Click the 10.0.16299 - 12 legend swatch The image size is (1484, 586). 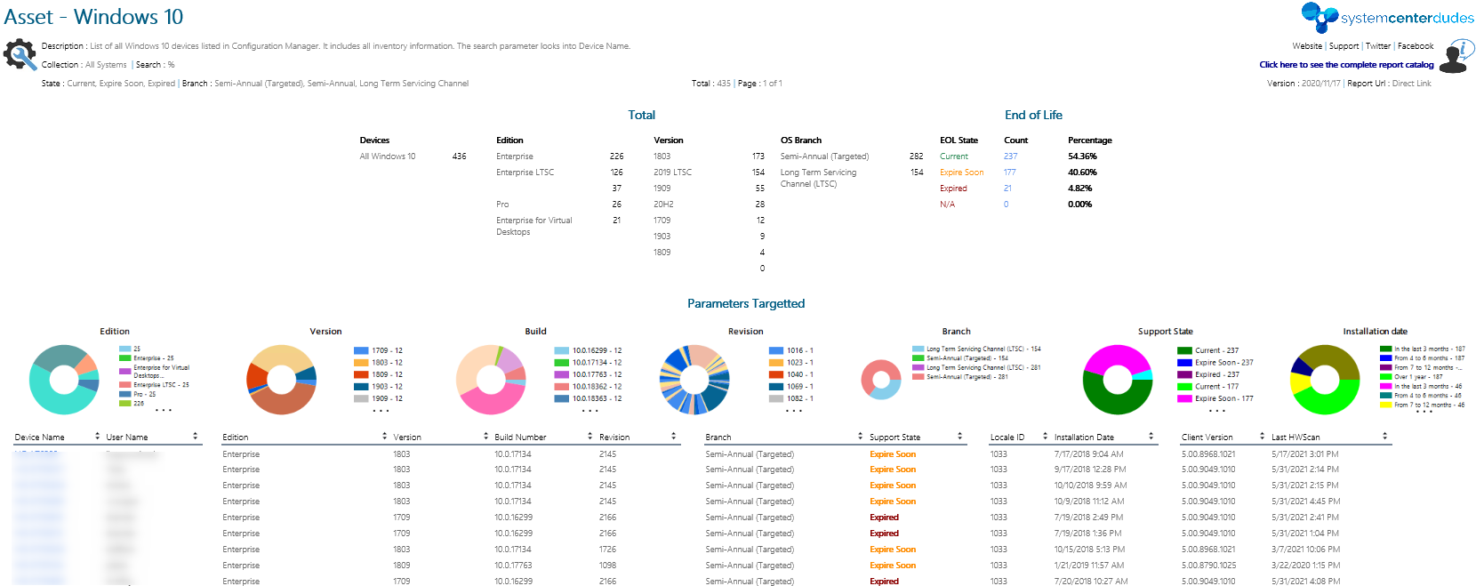[561, 350]
